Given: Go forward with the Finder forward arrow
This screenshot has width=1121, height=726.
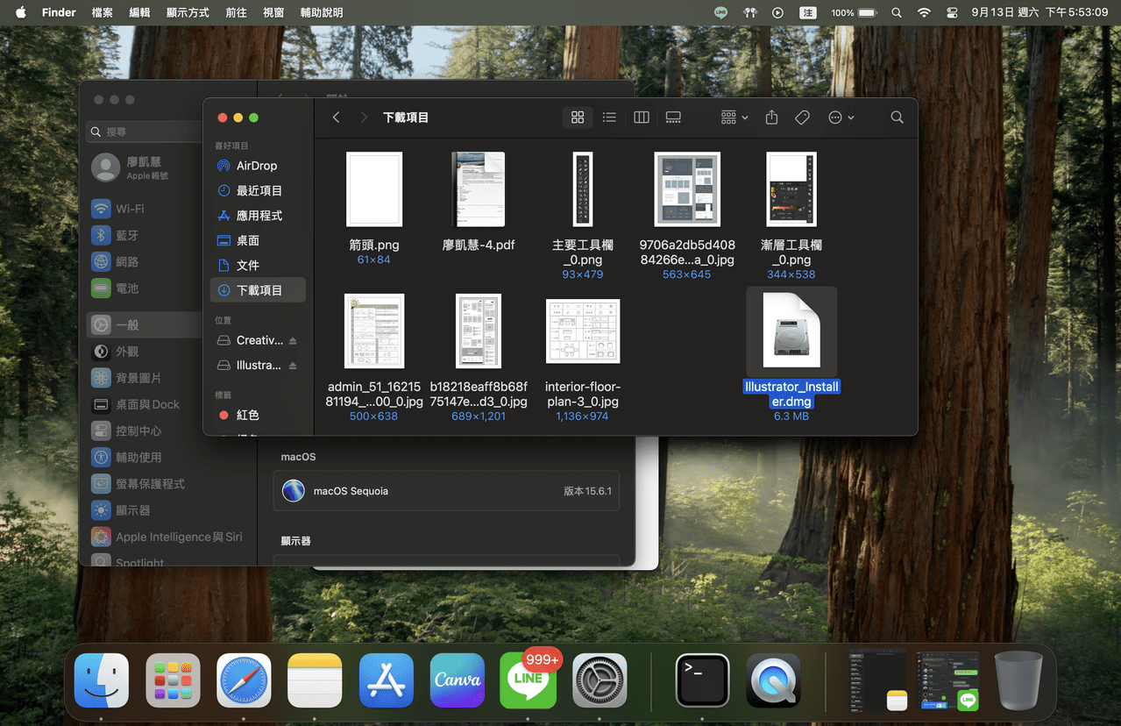Looking at the screenshot, I should 364,117.
